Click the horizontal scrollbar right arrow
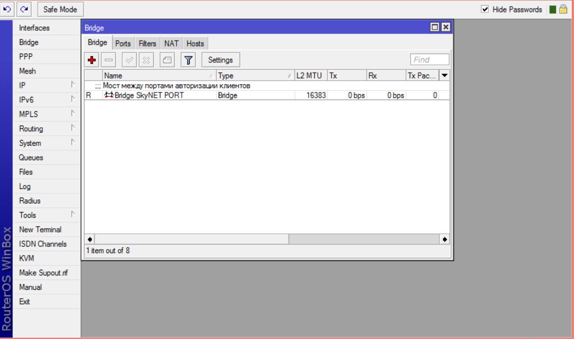 click(445, 239)
